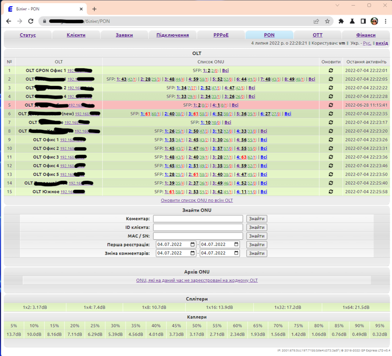The image size is (392, 356).
Task: Open the Оновити список ONU по всім OLT link
Action: [196, 200]
